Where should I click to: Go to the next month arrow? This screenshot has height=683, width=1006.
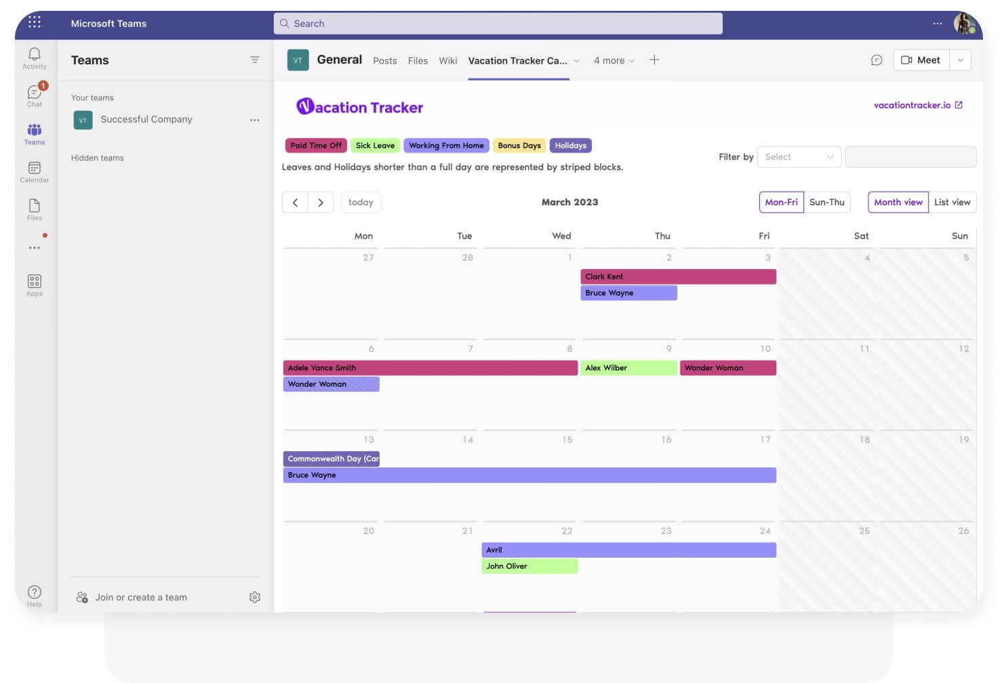(x=321, y=202)
